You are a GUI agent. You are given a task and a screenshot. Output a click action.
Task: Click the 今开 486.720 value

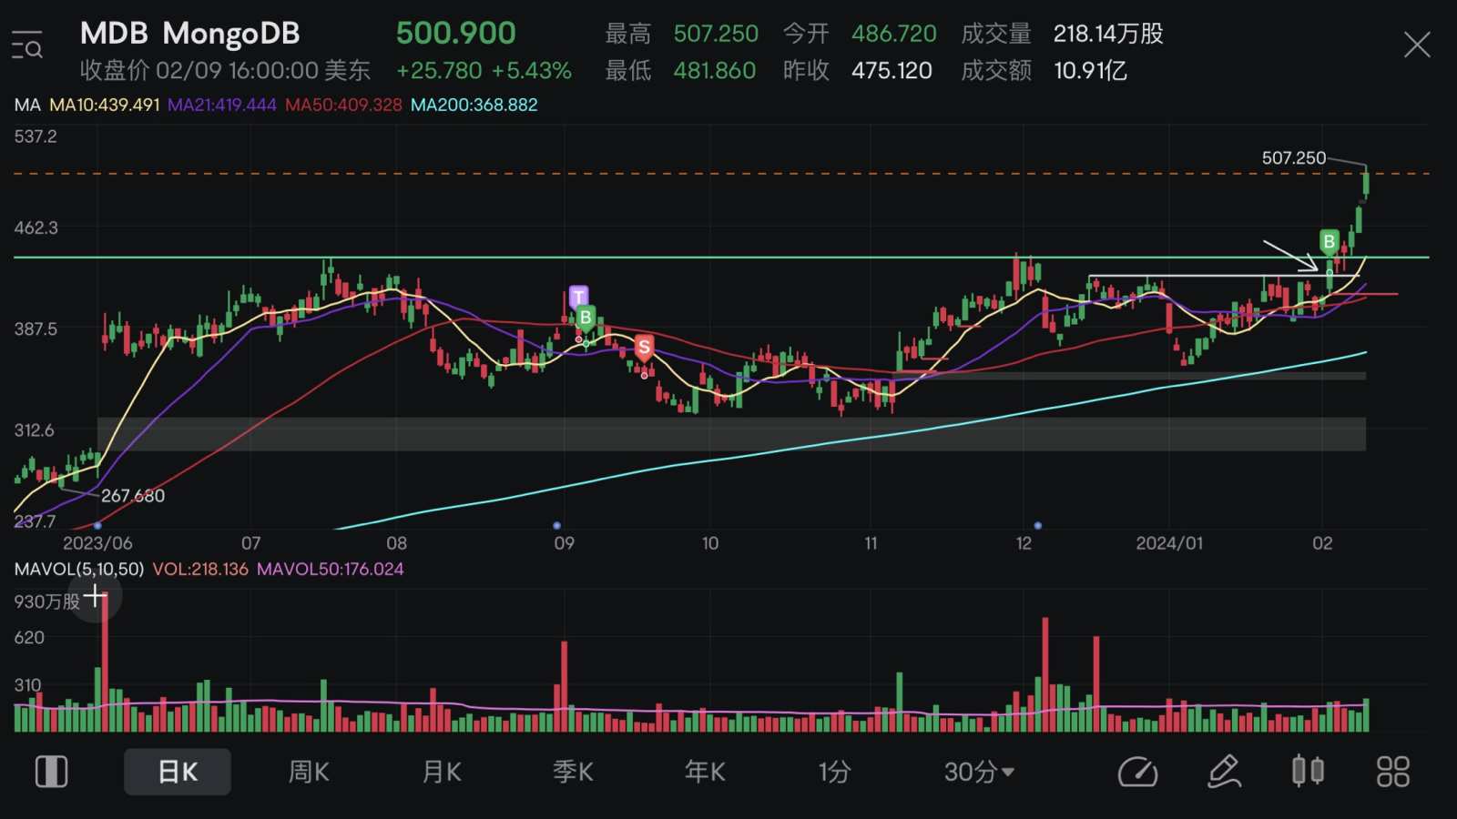(894, 34)
